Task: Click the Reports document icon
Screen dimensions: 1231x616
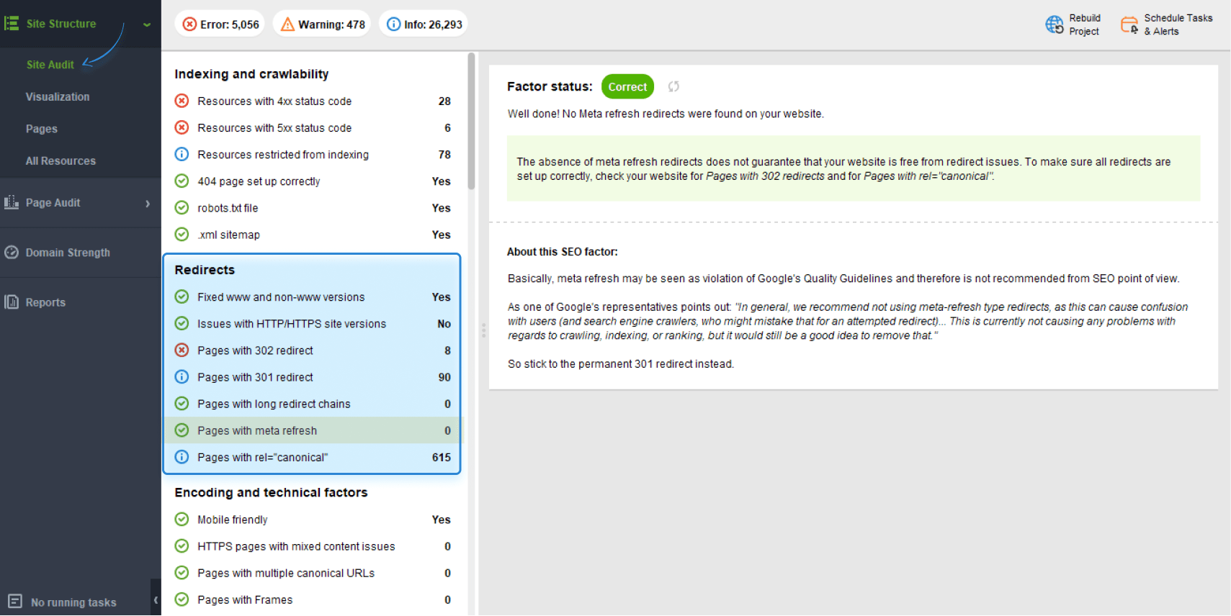Action: (12, 302)
